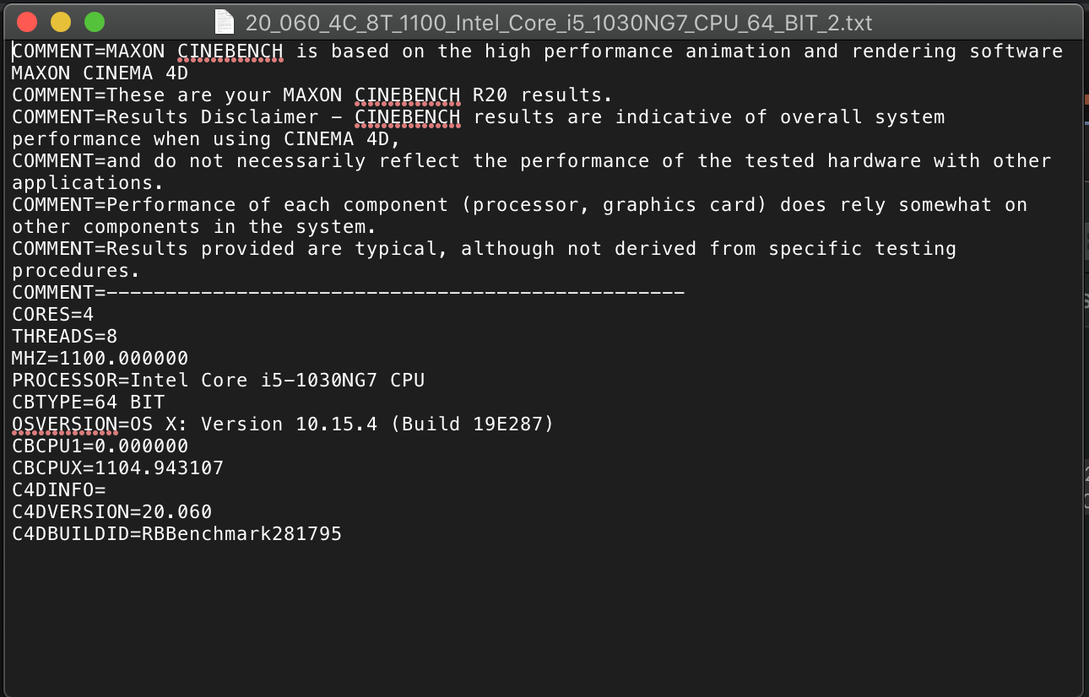Click the MHZ=1100.000000 line
This screenshot has height=697, width=1089.
click(100, 359)
